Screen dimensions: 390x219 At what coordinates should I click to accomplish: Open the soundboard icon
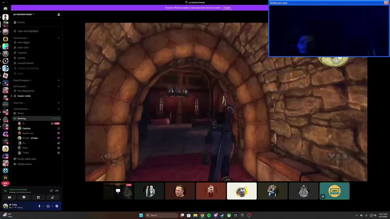pos(53,197)
